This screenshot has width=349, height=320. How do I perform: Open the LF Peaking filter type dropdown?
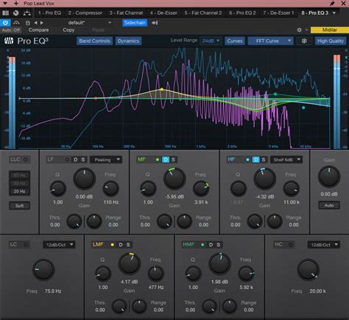click(x=106, y=160)
